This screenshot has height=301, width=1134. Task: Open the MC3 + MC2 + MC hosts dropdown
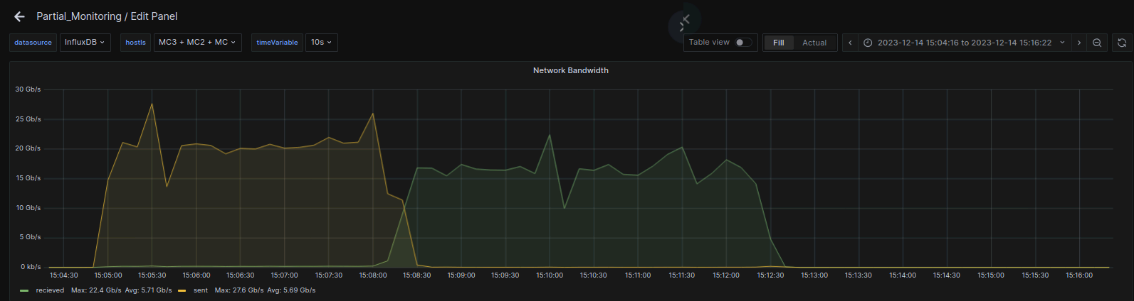198,43
